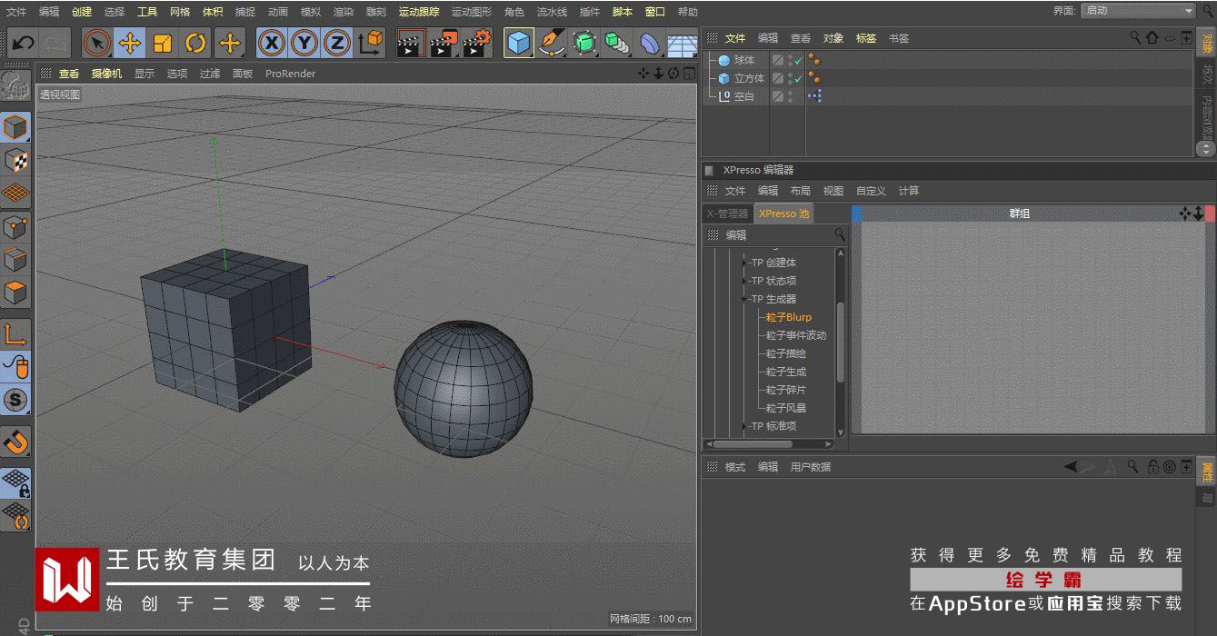Select 粒子风暴 node in XPresso pool
The width and height of the screenshot is (1217, 636).
785,408
